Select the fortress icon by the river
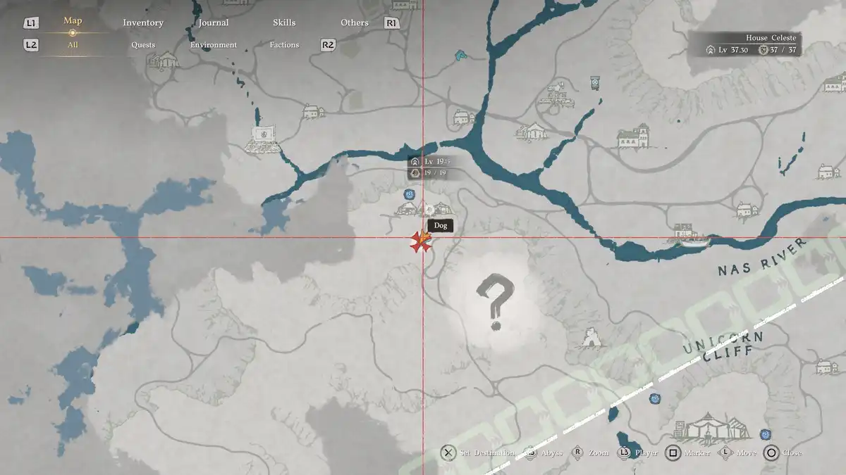The height and width of the screenshot is (475, 846). point(262,139)
